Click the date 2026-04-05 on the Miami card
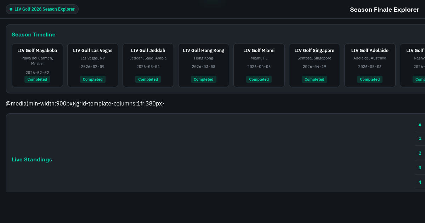Screen dimensions: 425x223 click(259, 67)
